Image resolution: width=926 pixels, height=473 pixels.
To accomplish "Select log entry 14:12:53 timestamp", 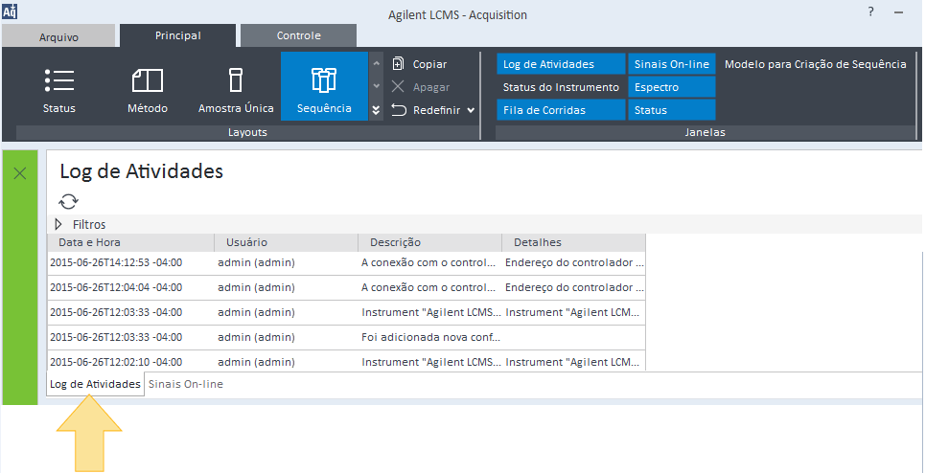I will pos(116,263).
